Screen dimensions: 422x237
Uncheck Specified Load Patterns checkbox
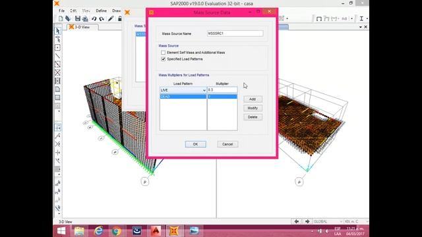click(163, 59)
